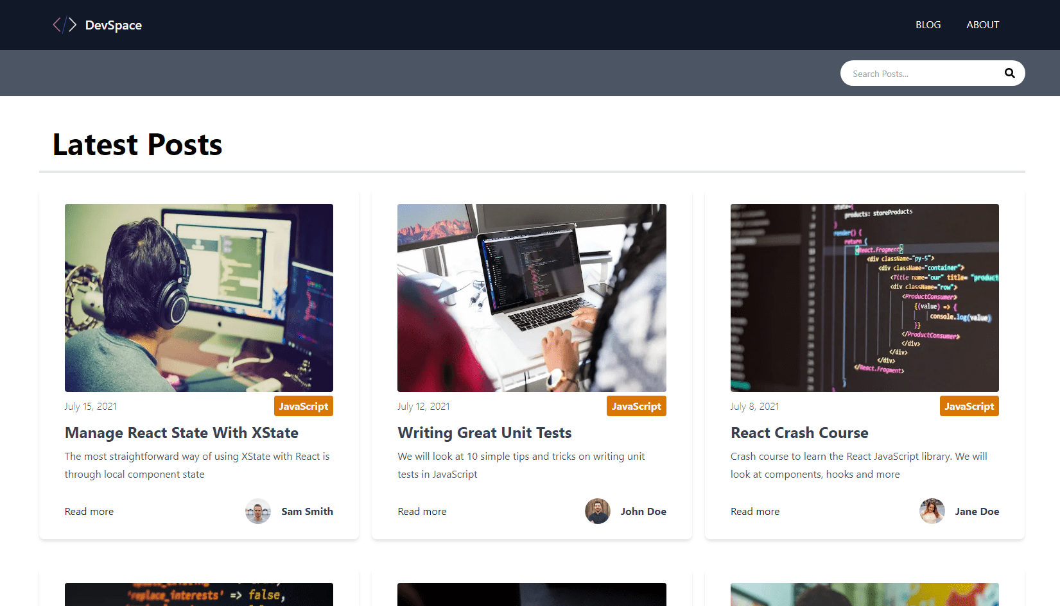Open the BLOG menu item
This screenshot has width=1060, height=606.
click(928, 25)
